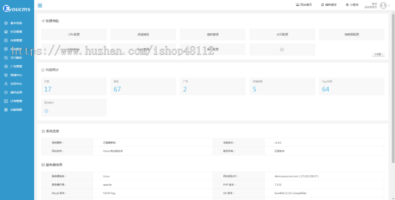Viewport: 395px width, 200px height.
Task: Open 网站首页 in the top bar
Action: (304, 5)
